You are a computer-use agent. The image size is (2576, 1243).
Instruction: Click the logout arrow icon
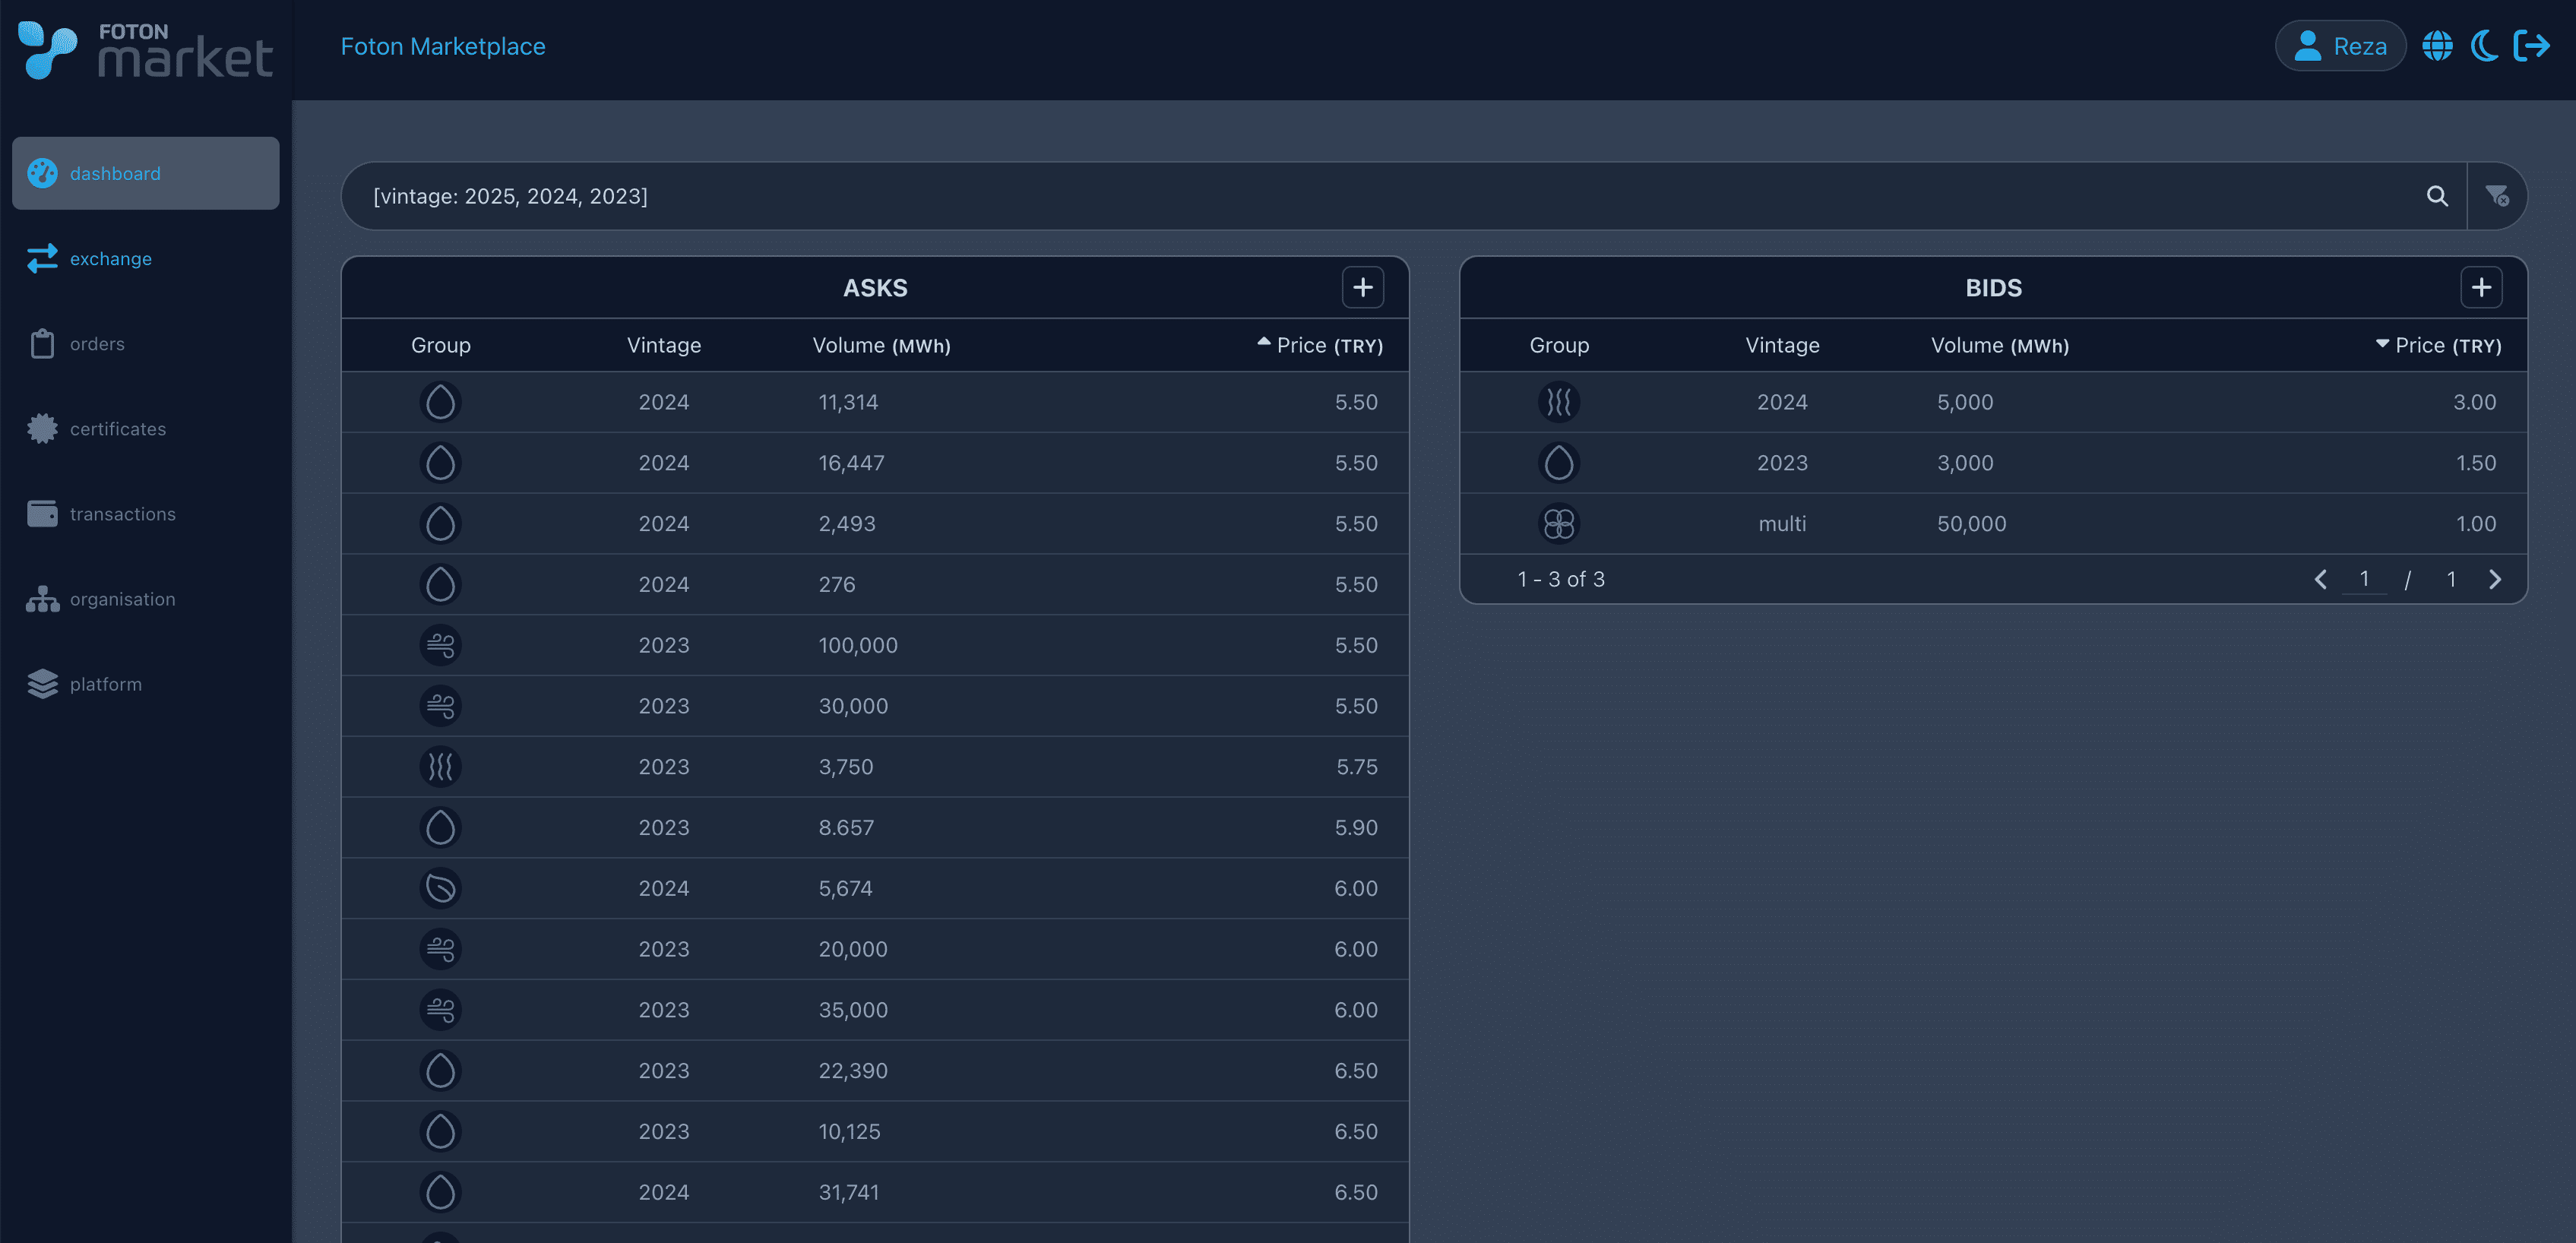2531,46
